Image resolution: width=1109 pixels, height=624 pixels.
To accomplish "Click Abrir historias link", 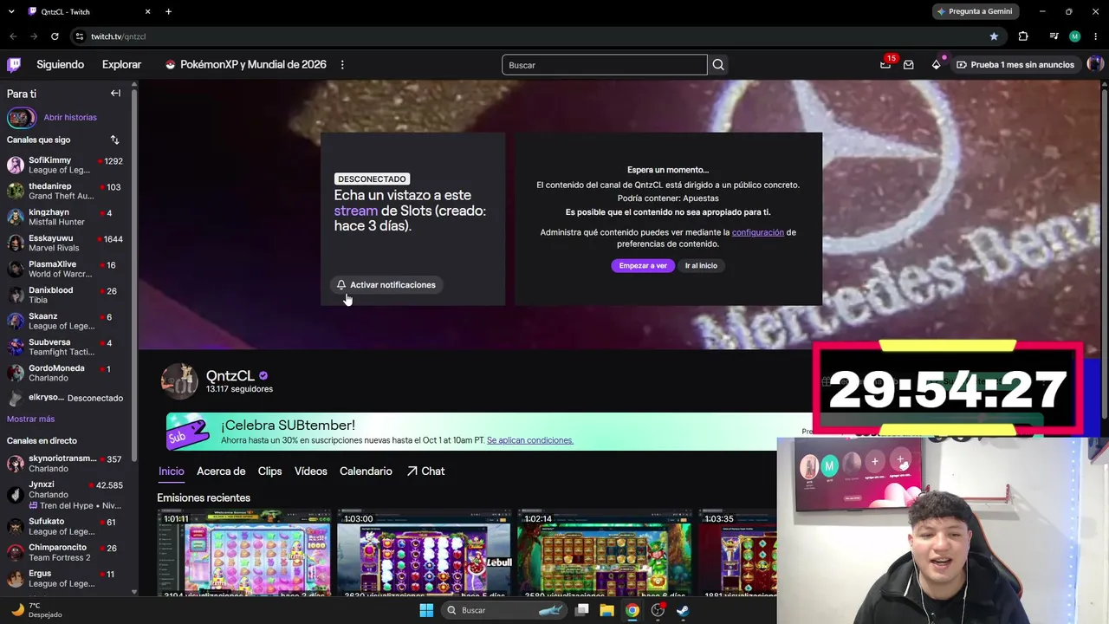I will pos(70,117).
